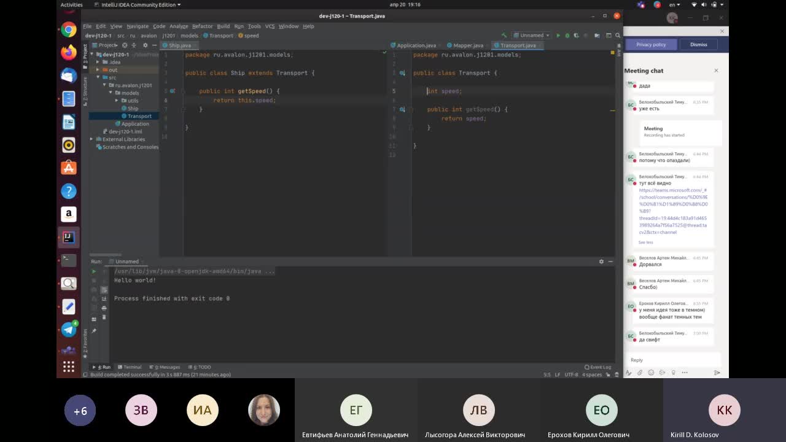786x442 pixels.
Task: Expand the out folder
Action: tap(98, 70)
